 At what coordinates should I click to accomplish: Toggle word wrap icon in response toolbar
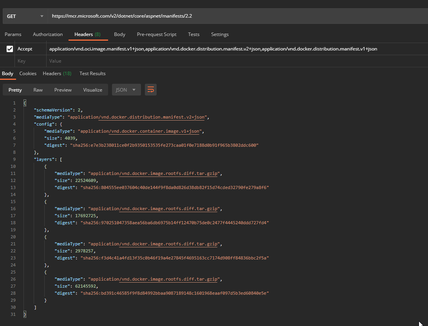point(151,90)
